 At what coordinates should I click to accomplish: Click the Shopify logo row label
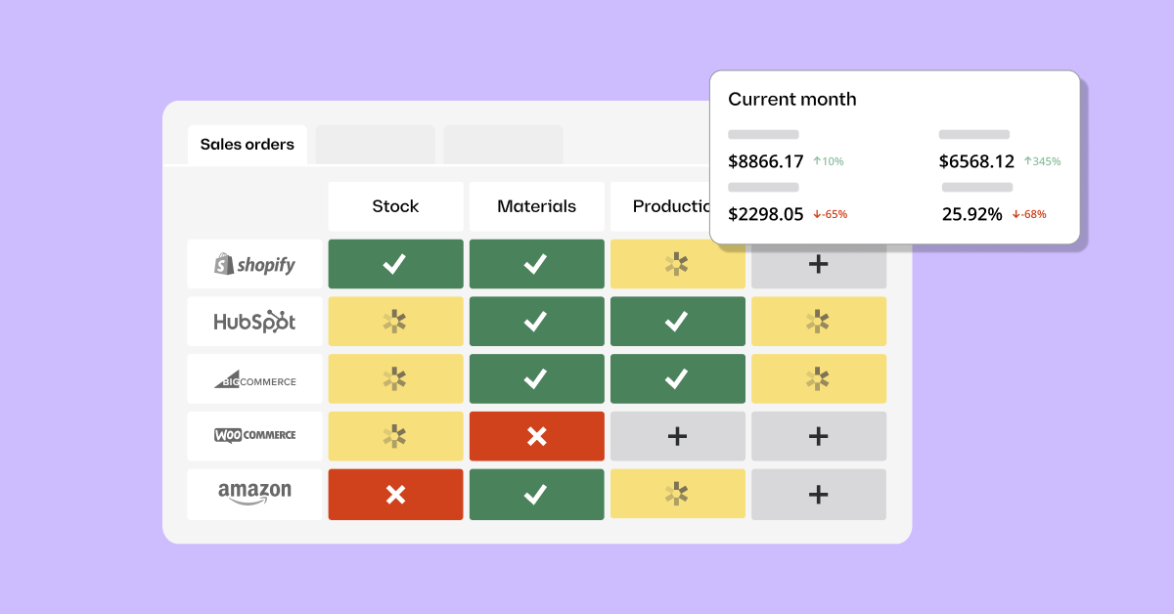coord(254,264)
